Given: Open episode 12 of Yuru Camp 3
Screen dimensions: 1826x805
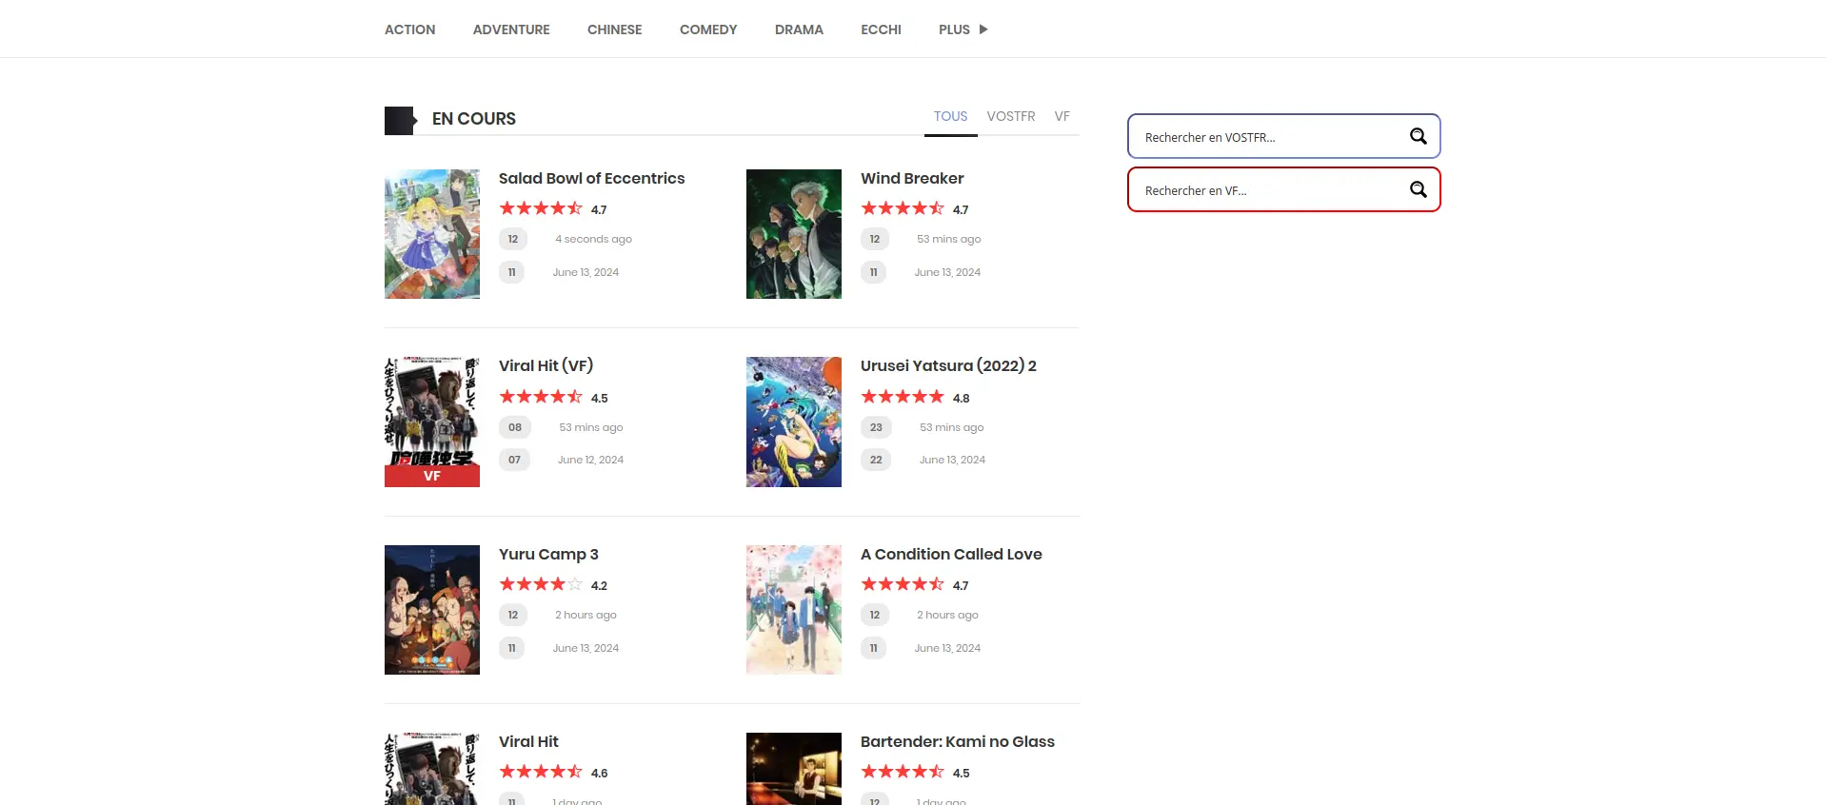Looking at the screenshot, I should point(512,615).
